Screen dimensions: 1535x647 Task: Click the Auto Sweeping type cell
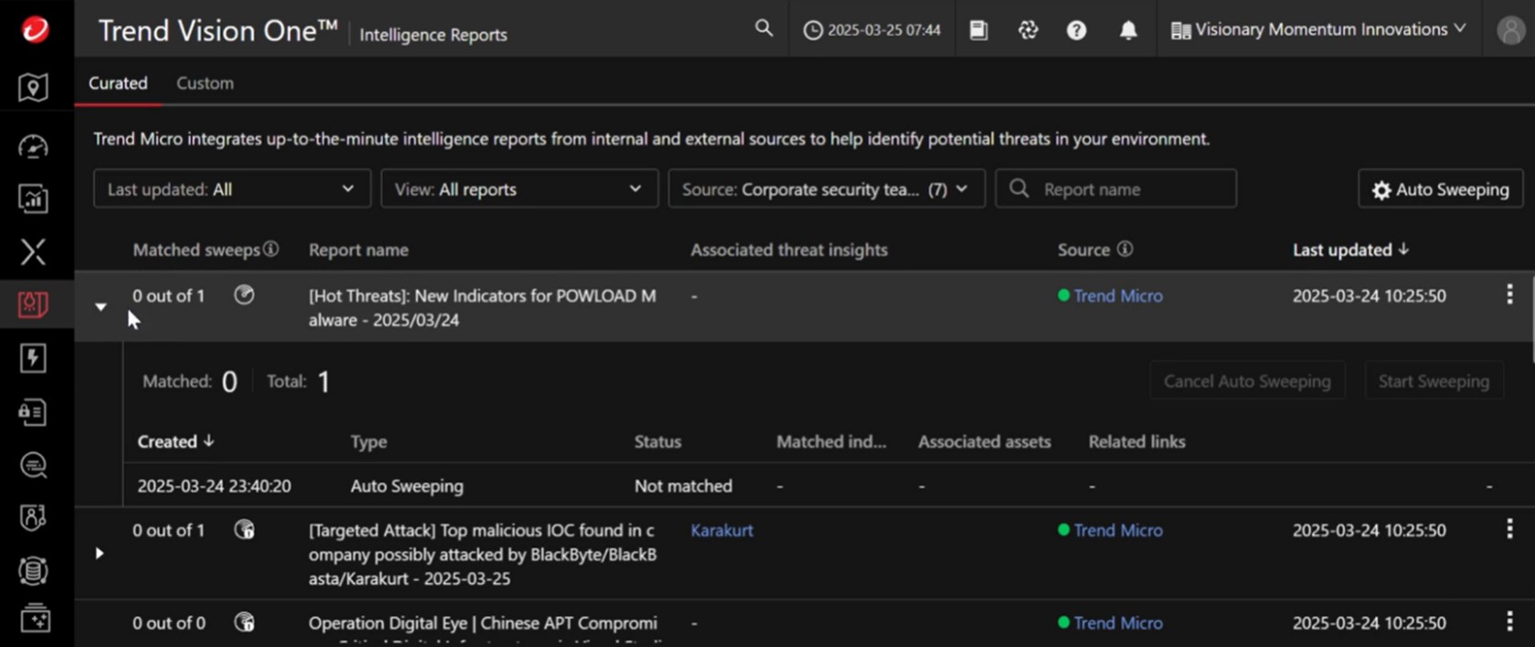point(406,485)
